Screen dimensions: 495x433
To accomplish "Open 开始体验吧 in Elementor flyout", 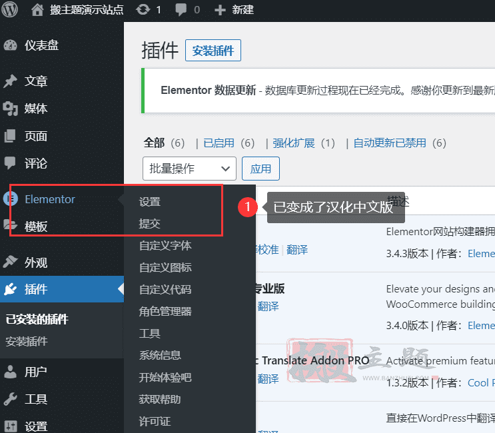I will pyautogui.click(x=165, y=377).
